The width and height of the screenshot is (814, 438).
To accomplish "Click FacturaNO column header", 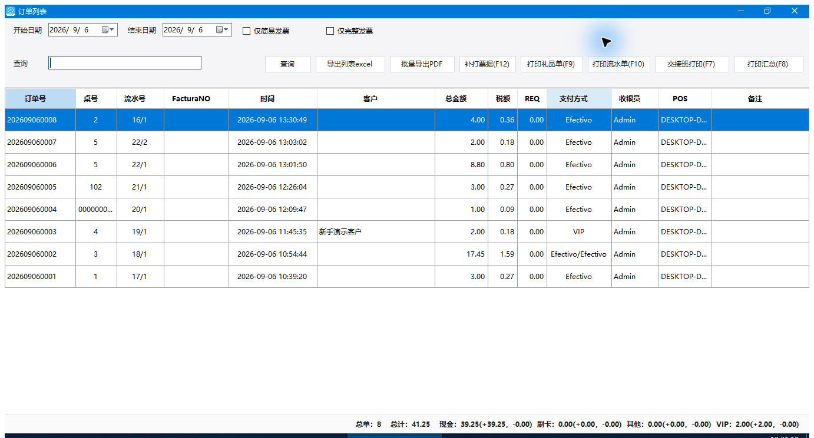I will [197, 98].
